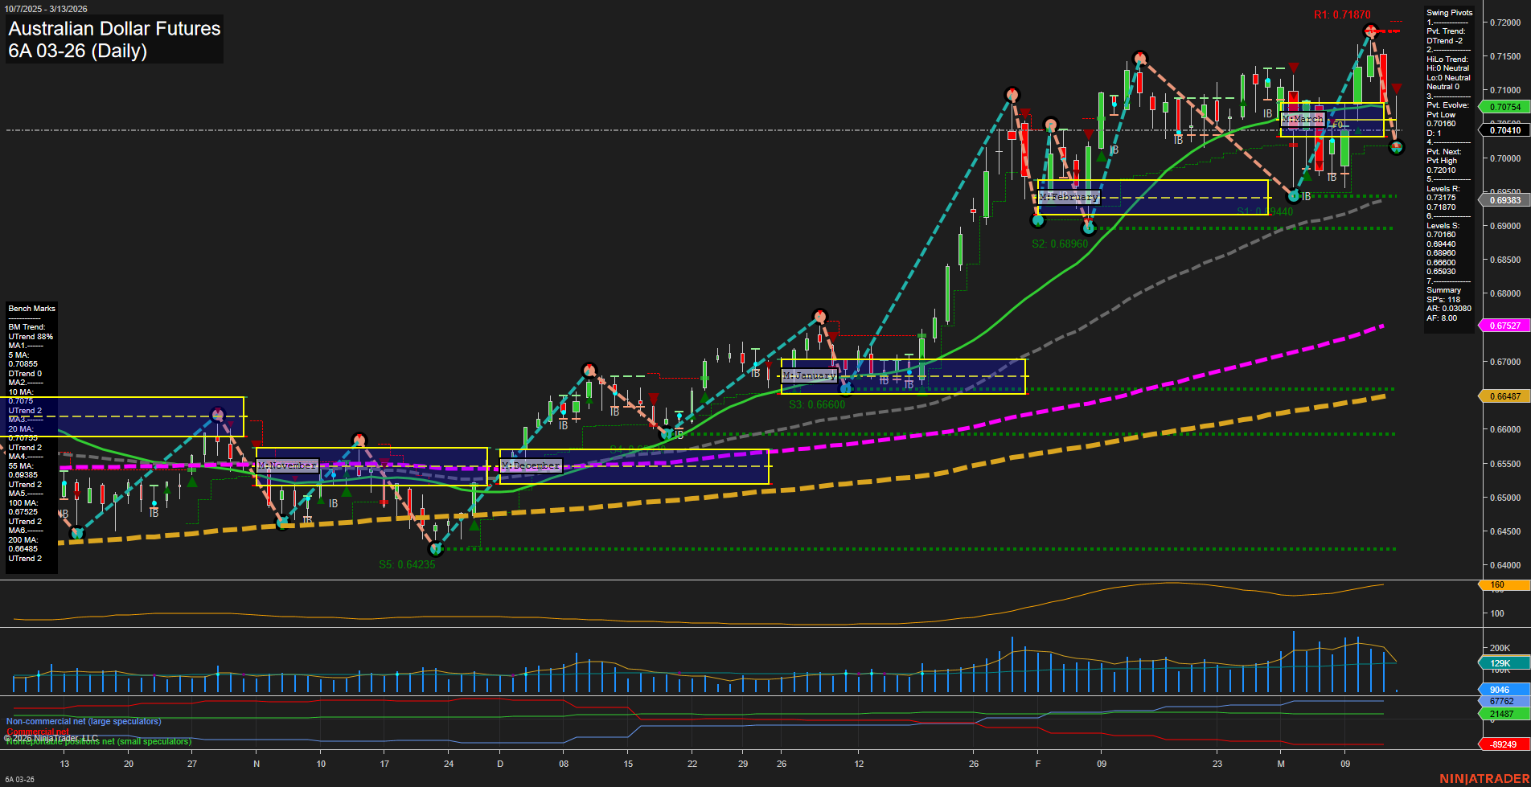The height and width of the screenshot is (787, 1531).
Task: Collapse the Bench Marks panel
Action: point(31,308)
